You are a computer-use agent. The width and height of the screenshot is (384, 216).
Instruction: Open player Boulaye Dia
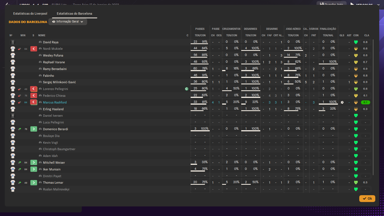click(x=51, y=136)
